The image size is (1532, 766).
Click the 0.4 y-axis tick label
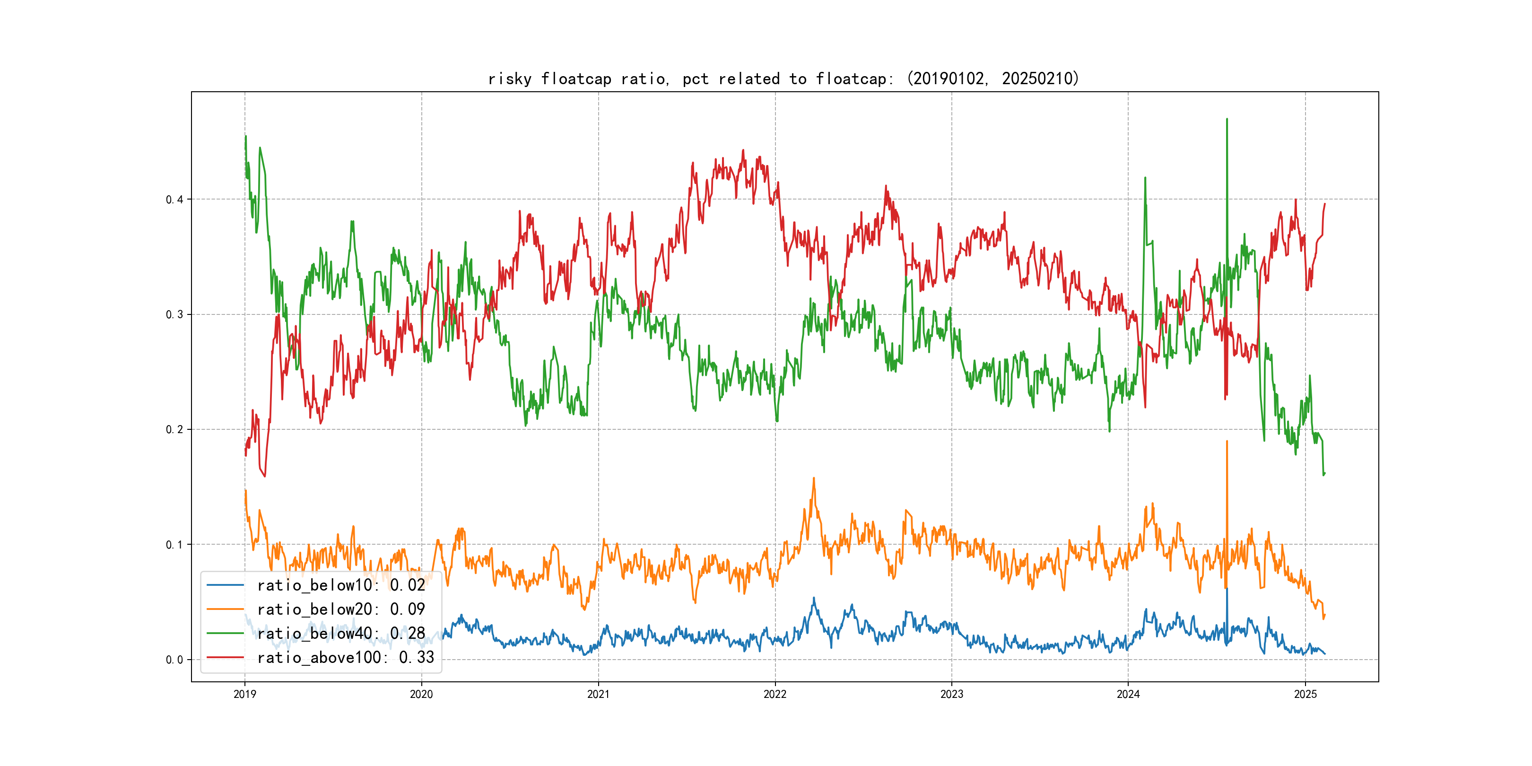coord(174,199)
